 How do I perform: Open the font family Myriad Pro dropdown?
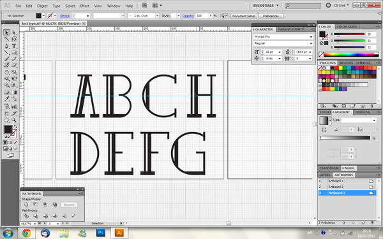311,37
